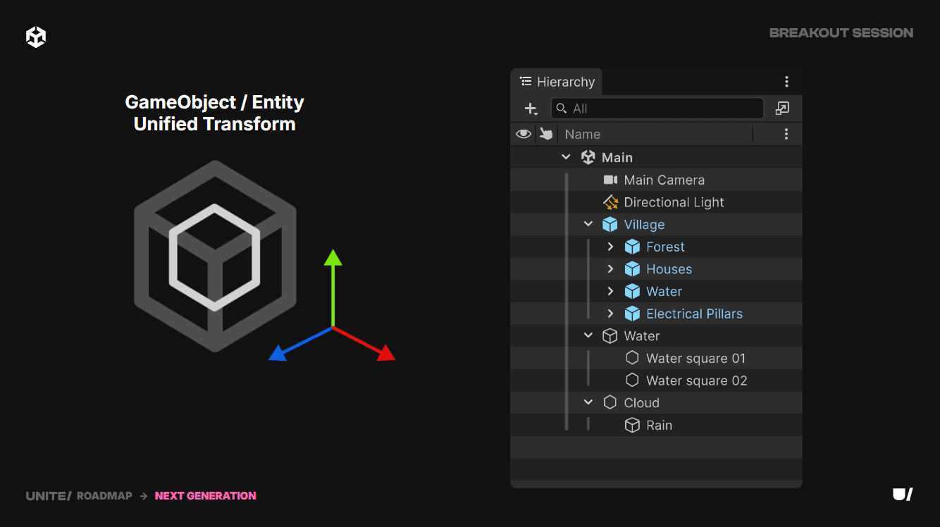This screenshot has height=527, width=940.
Task: Click the Houses prefab cube icon
Action: tap(632, 269)
